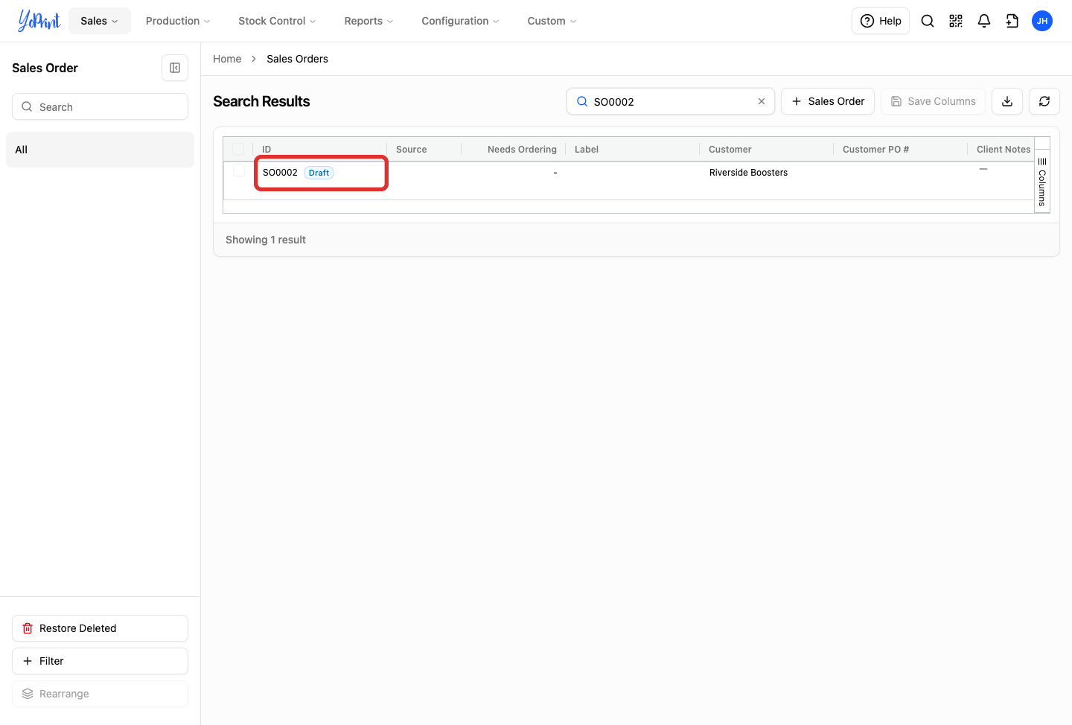1072x725 pixels.
Task: Click the Rearrange button
Action: (100, 694)
